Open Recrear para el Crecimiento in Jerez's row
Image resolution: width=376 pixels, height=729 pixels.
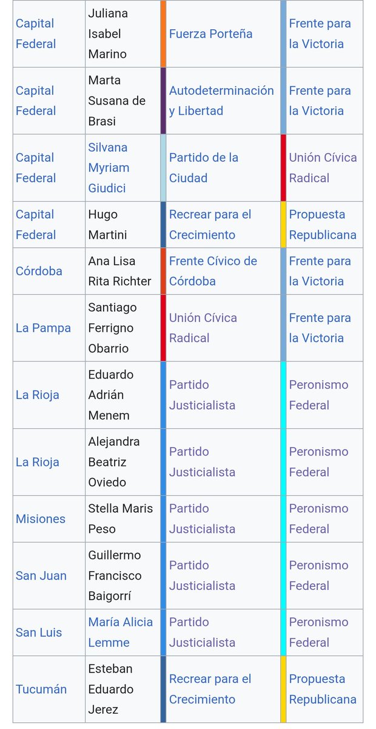coord(210,690)
